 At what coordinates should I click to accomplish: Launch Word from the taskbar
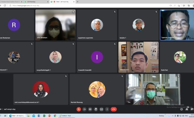pos(39,116)
